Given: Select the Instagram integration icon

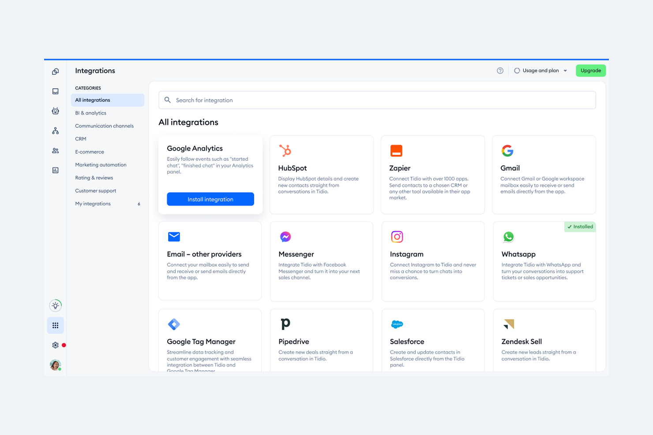Looking at the screenshot, I should coord(397,237).
